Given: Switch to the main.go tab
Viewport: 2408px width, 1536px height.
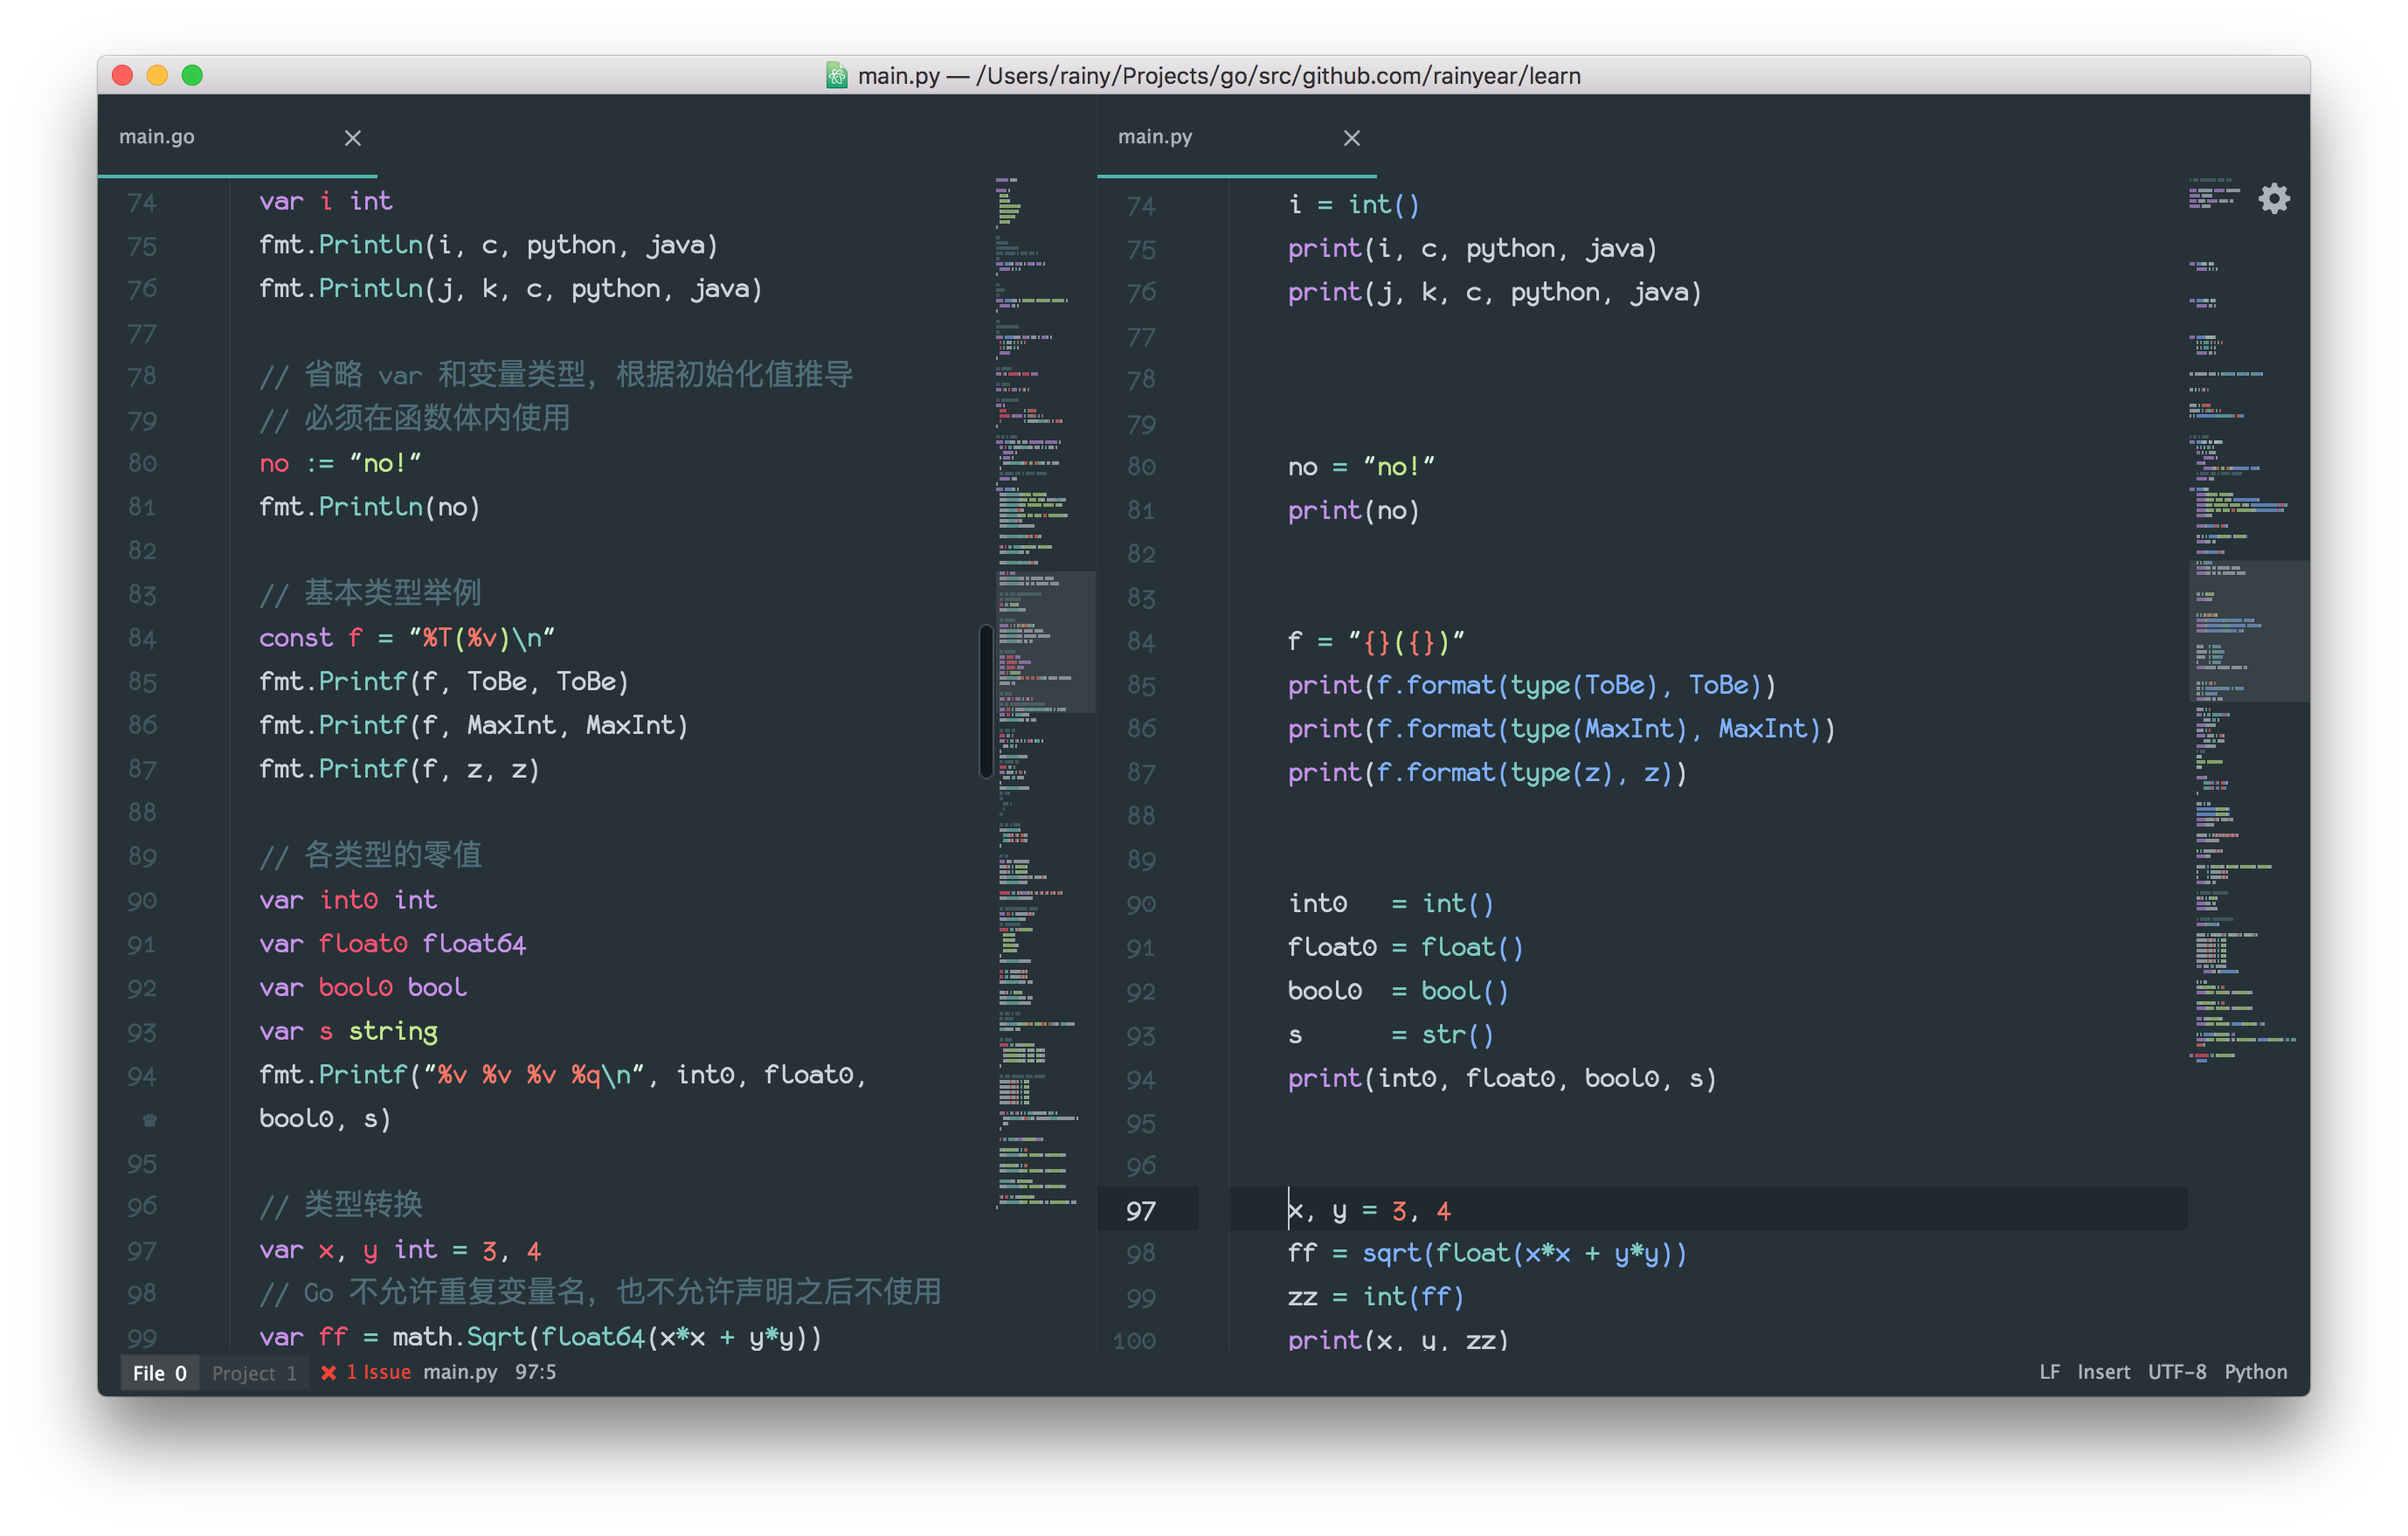Looking at the screenshot, I should 157,136.
